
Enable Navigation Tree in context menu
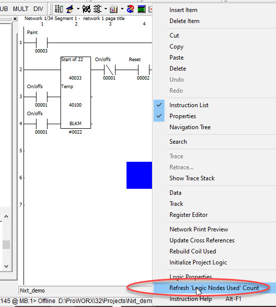click(x=190, y=127)
